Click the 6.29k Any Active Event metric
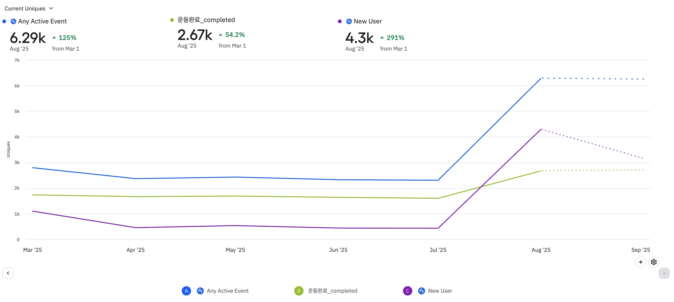Viewport: 674px width, 302px height. (x=28, y=38)
